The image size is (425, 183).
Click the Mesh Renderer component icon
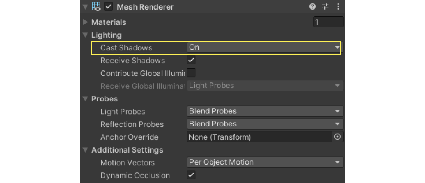coord(96,6)
